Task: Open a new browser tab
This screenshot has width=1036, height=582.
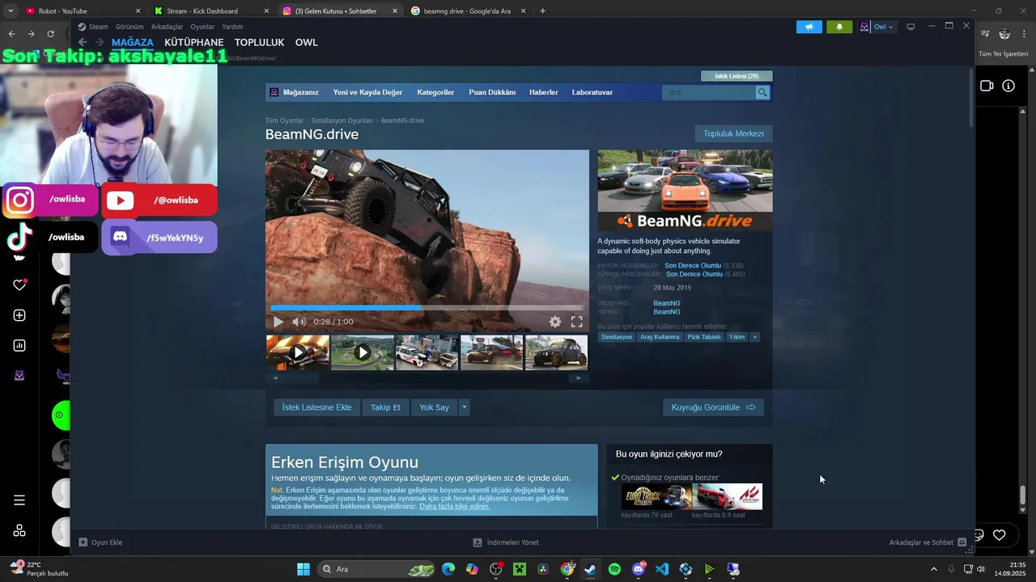Action: pos(542,11)
